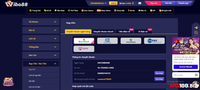Collapse the Nạp Tiền - Rút Tiền section
Image resolution: width=200 pixels, height=90 pixels.
41,64
